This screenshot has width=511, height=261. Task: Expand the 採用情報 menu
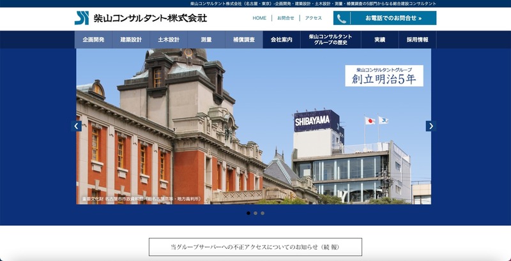pos(417,40)
